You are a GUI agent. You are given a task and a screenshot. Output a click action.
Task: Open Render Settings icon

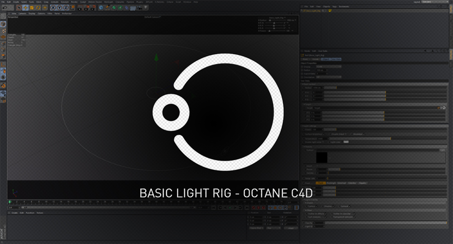point(93,8)
